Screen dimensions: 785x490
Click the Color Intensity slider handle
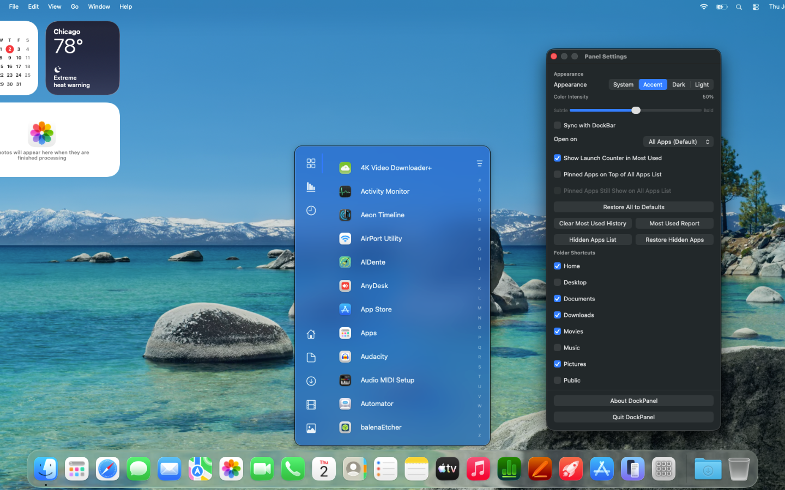point(636,110)
